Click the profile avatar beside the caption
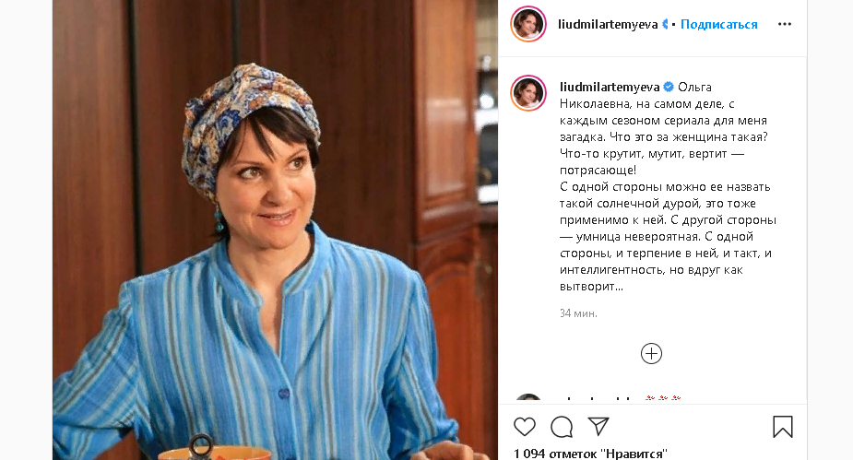 coord(528,93)
